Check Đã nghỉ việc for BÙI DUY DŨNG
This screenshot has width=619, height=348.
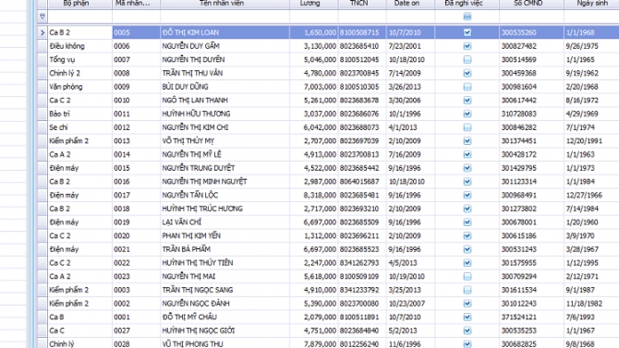pyautogui.click(x=467, y=87)
